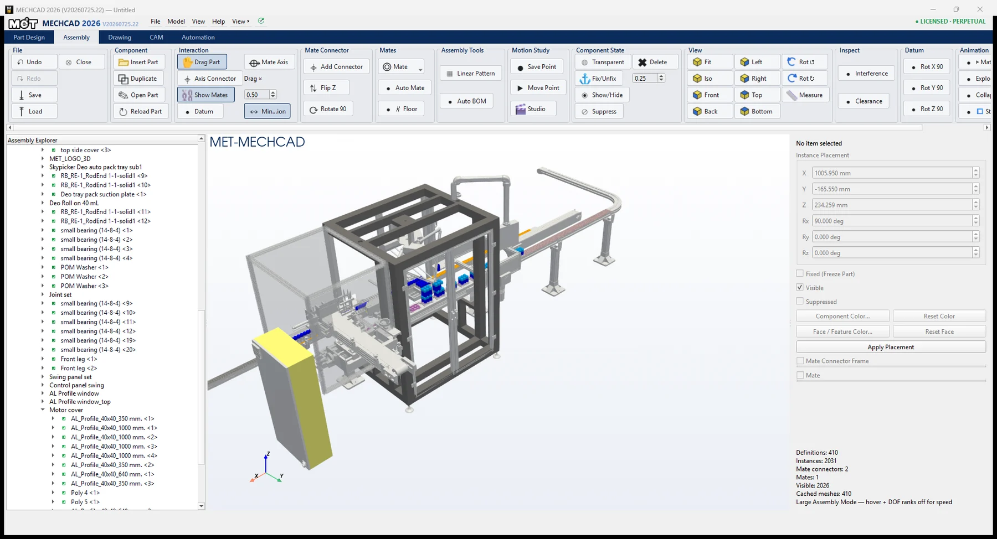Expand MET_LOGO_3D tree node

(43, 159)
